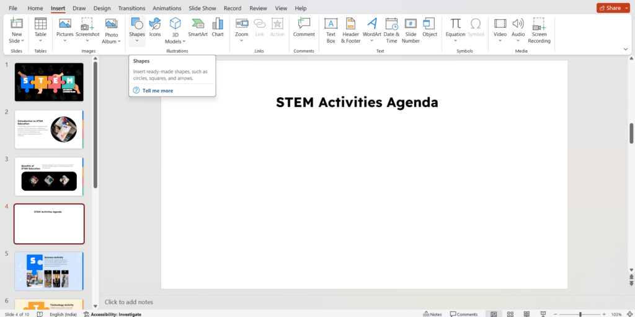This screenshot has height=317, width=635.
Task: Open the Transitions tab
Action: pyautogui.click(x=131, y=8)
